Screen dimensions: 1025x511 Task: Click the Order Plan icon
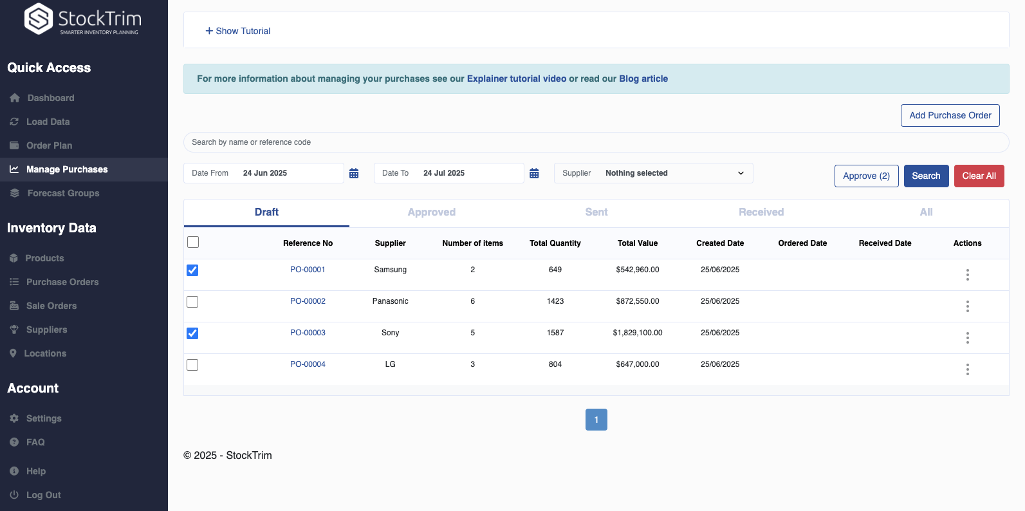pos(14,145)
